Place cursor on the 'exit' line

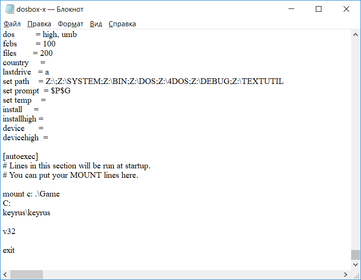pos(8,250)
